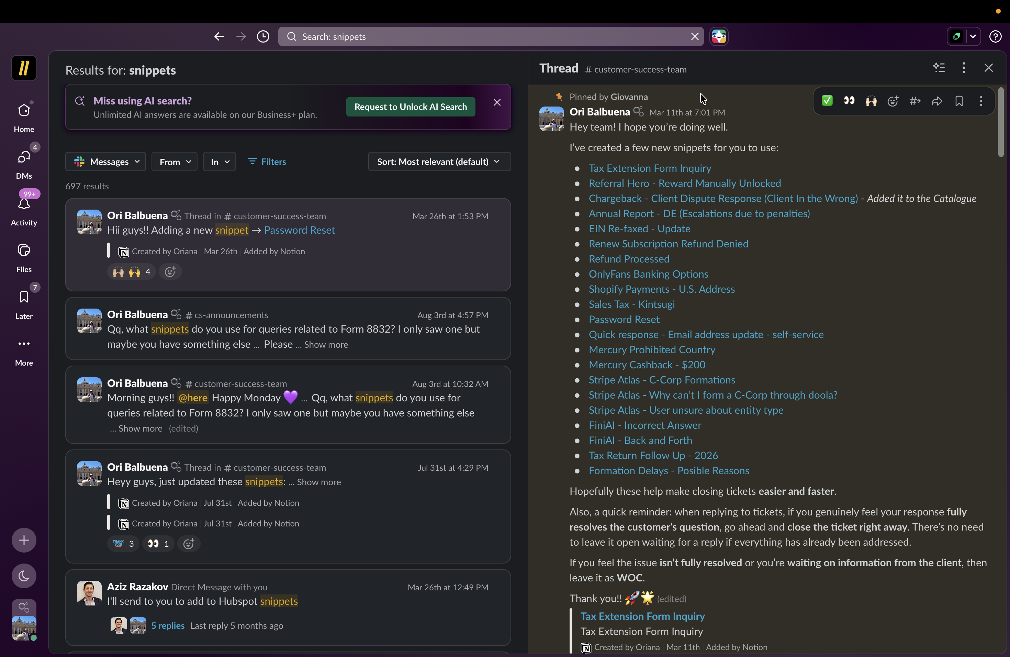This screenshot has height=657, width=1010.
Task: Show more of cs-announcements Form 8832 message
Action: (x=326, y=345)
